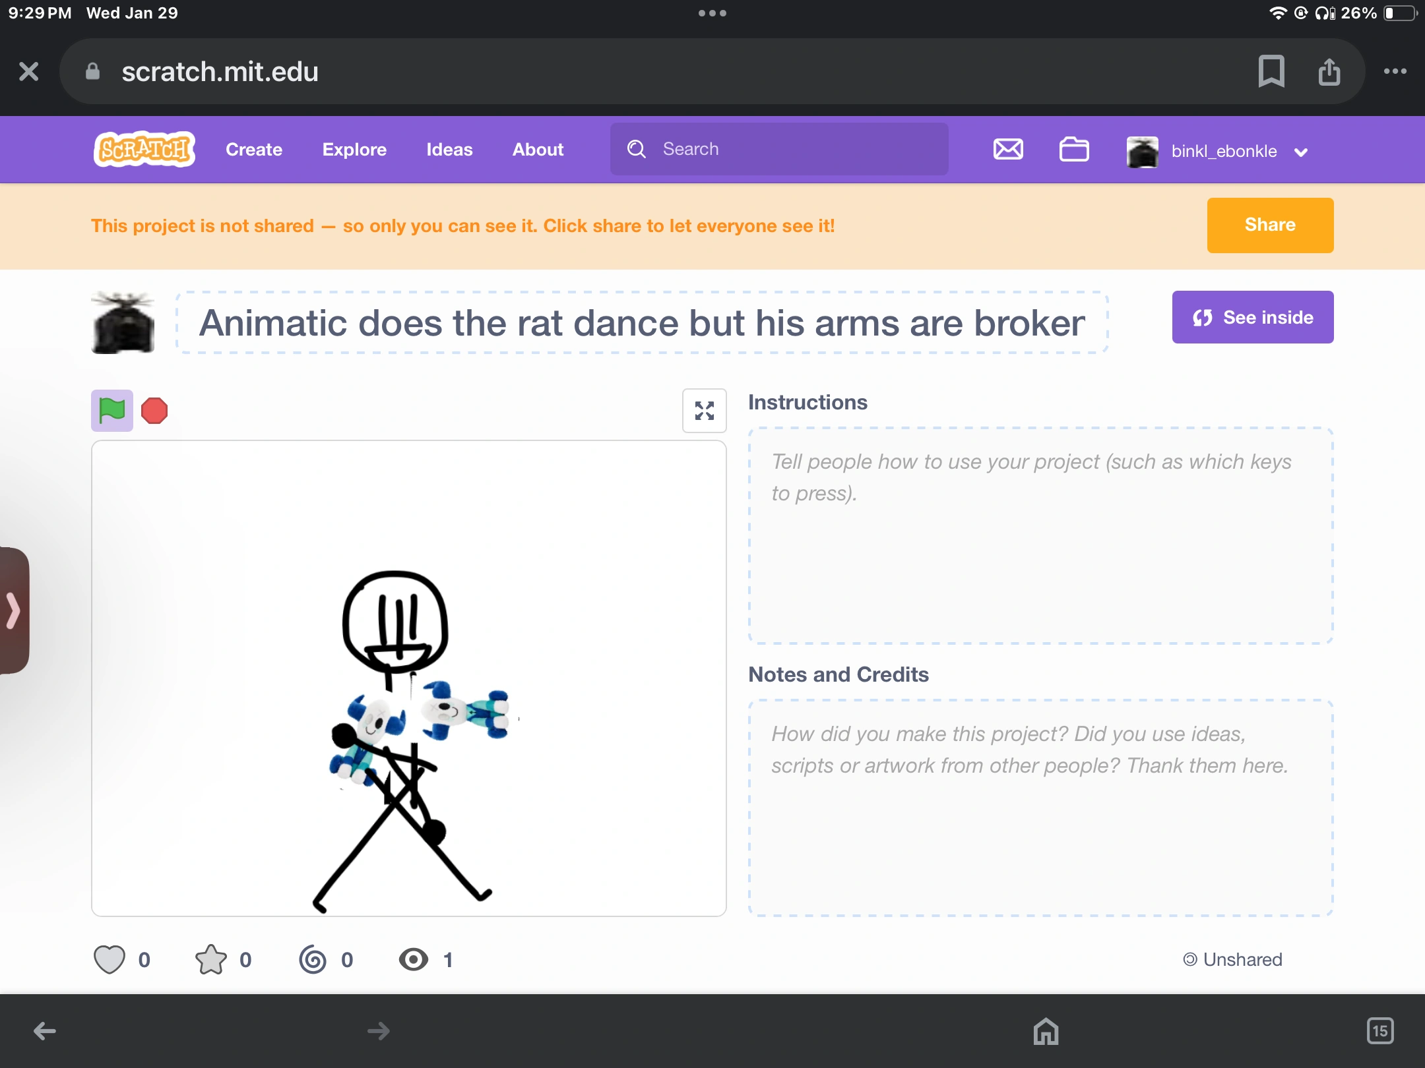The height and width of the screenshot is (1068, 1425).
Task: Click the Scratch logo
Action: click(x=144, y=150)
